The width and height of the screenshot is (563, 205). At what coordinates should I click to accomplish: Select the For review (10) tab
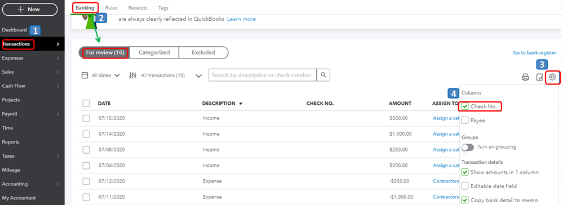(x=105, y=52)
